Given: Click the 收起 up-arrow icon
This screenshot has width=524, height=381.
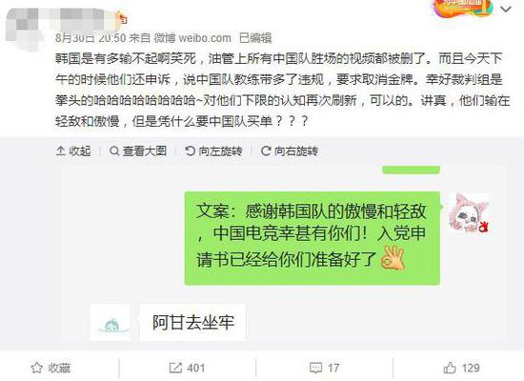Looking at the screenshot, I should point(60,151).
